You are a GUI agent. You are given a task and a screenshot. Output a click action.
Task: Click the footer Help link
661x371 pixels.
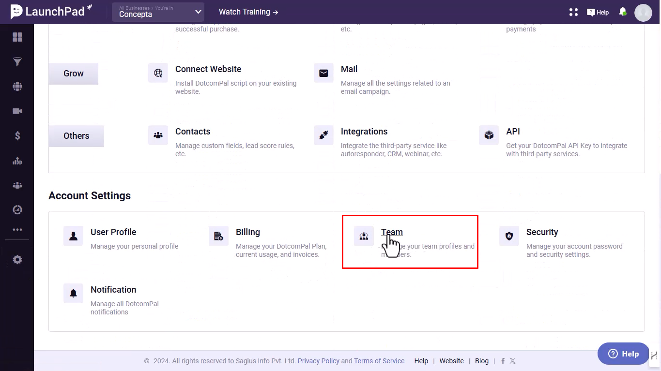[421, 361]
